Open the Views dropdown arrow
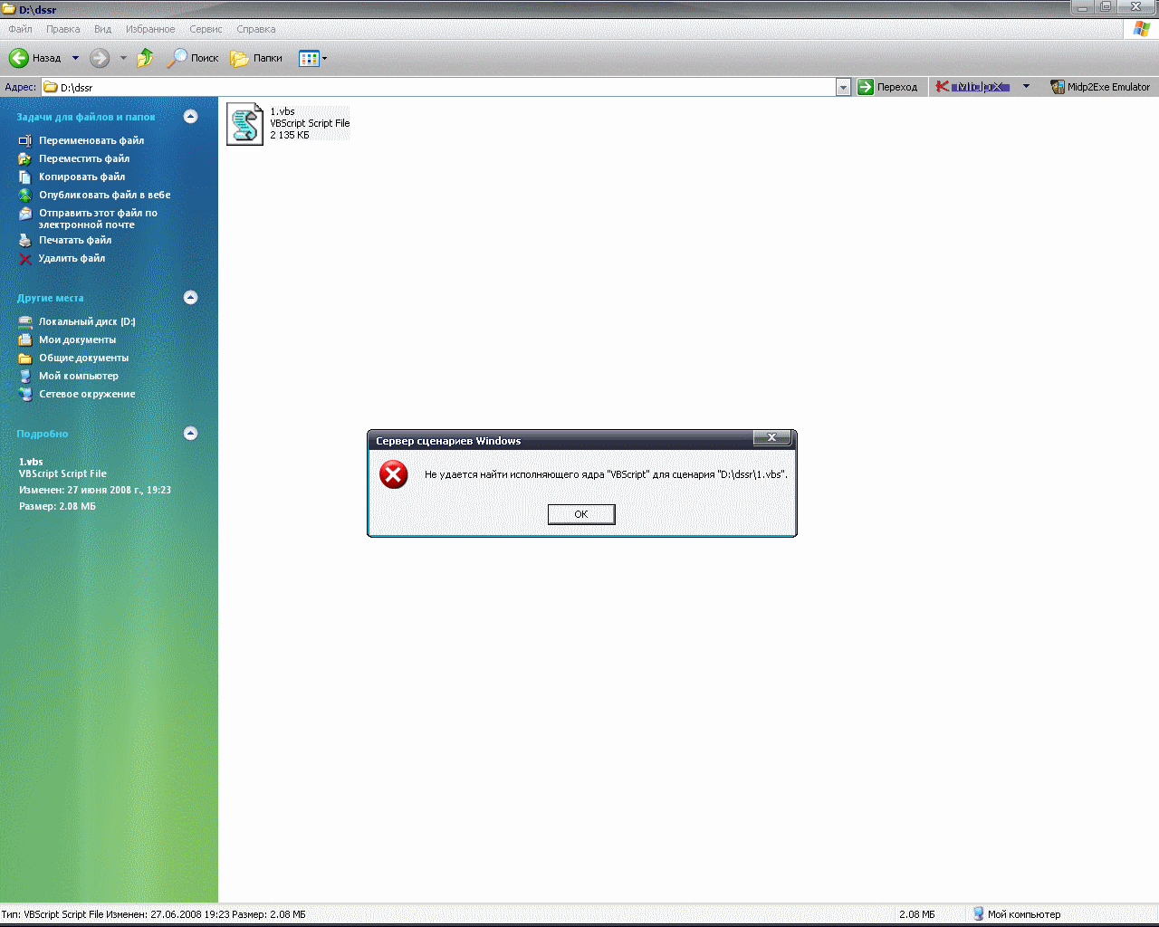The image size is (1159, 927). tap(324, 59)
